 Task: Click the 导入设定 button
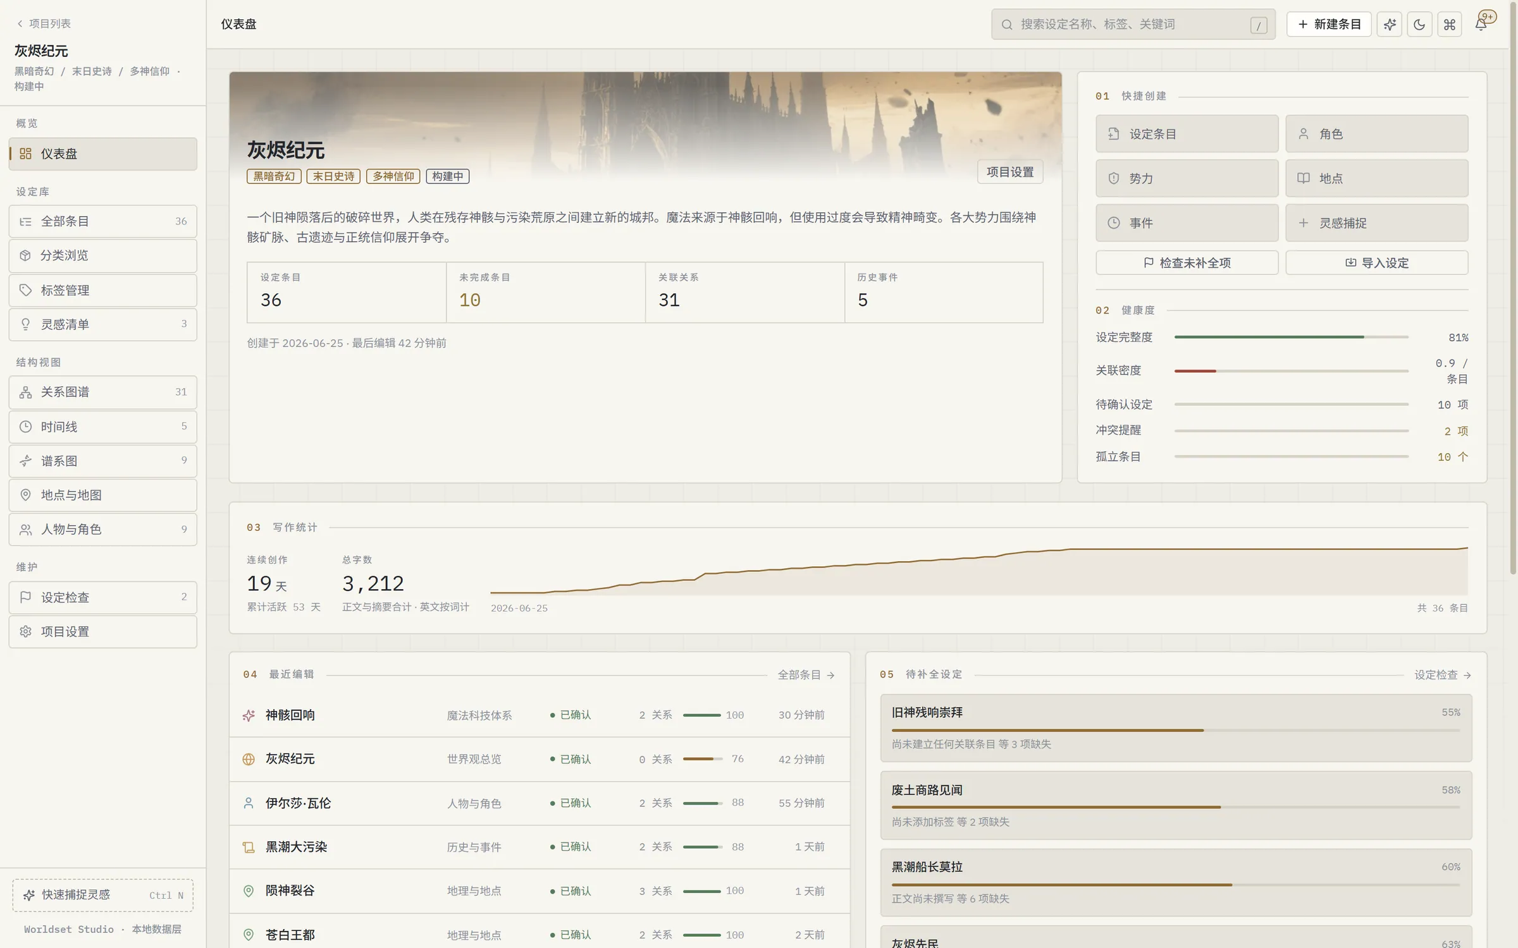pos(1376,262)
